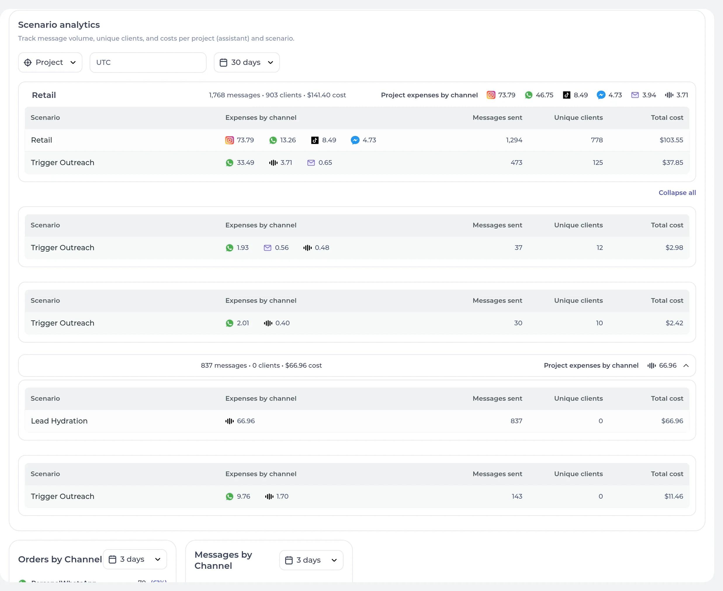Click voice waveform icon showing 1.70 expense
Screen dimensions: 723x591
point(269,497)
